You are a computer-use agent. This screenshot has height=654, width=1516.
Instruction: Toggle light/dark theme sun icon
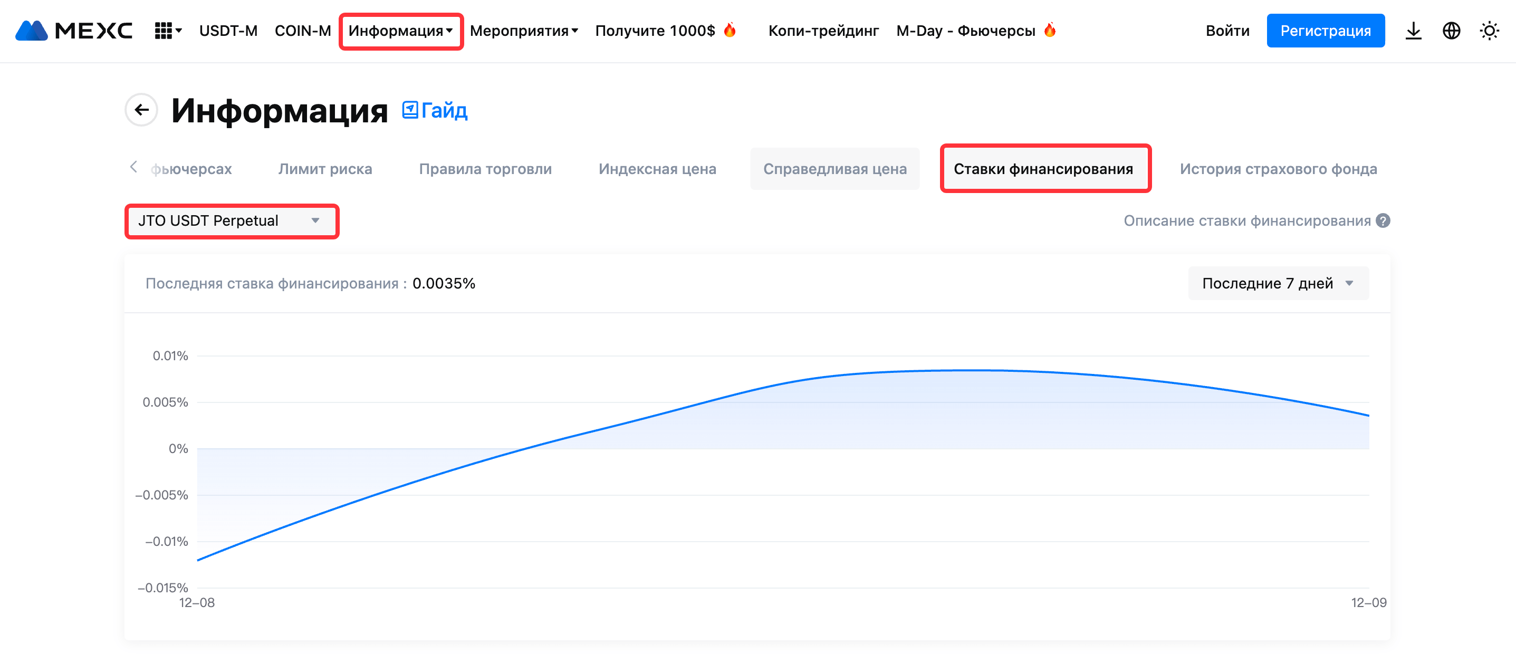[x=1489, y=31]
